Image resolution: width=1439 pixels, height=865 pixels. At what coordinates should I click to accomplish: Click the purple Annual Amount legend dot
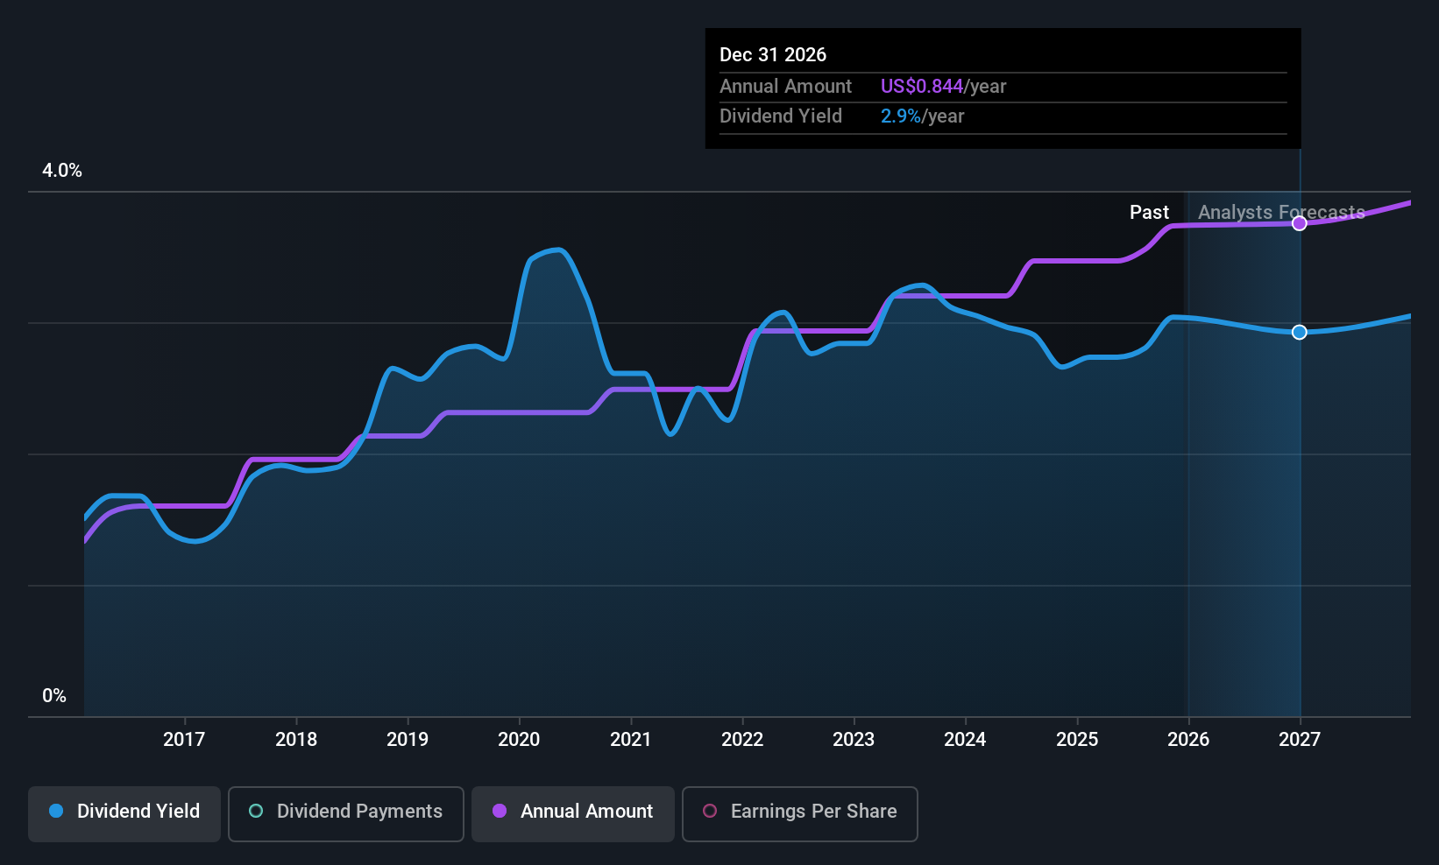499,812
